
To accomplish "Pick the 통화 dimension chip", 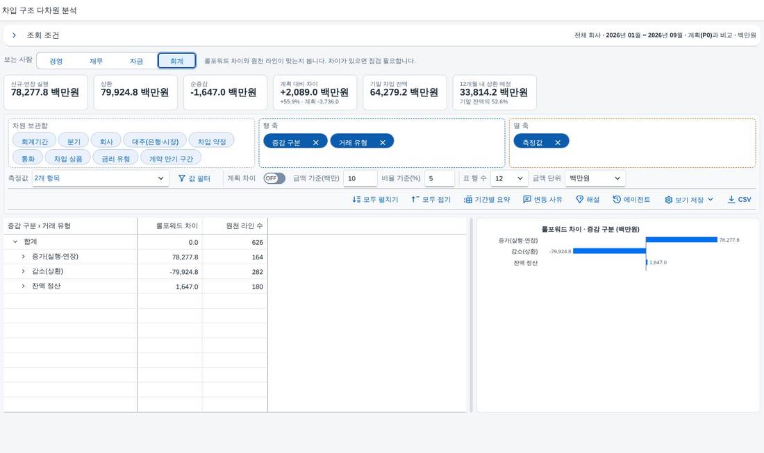I will (x=28, y=159).
